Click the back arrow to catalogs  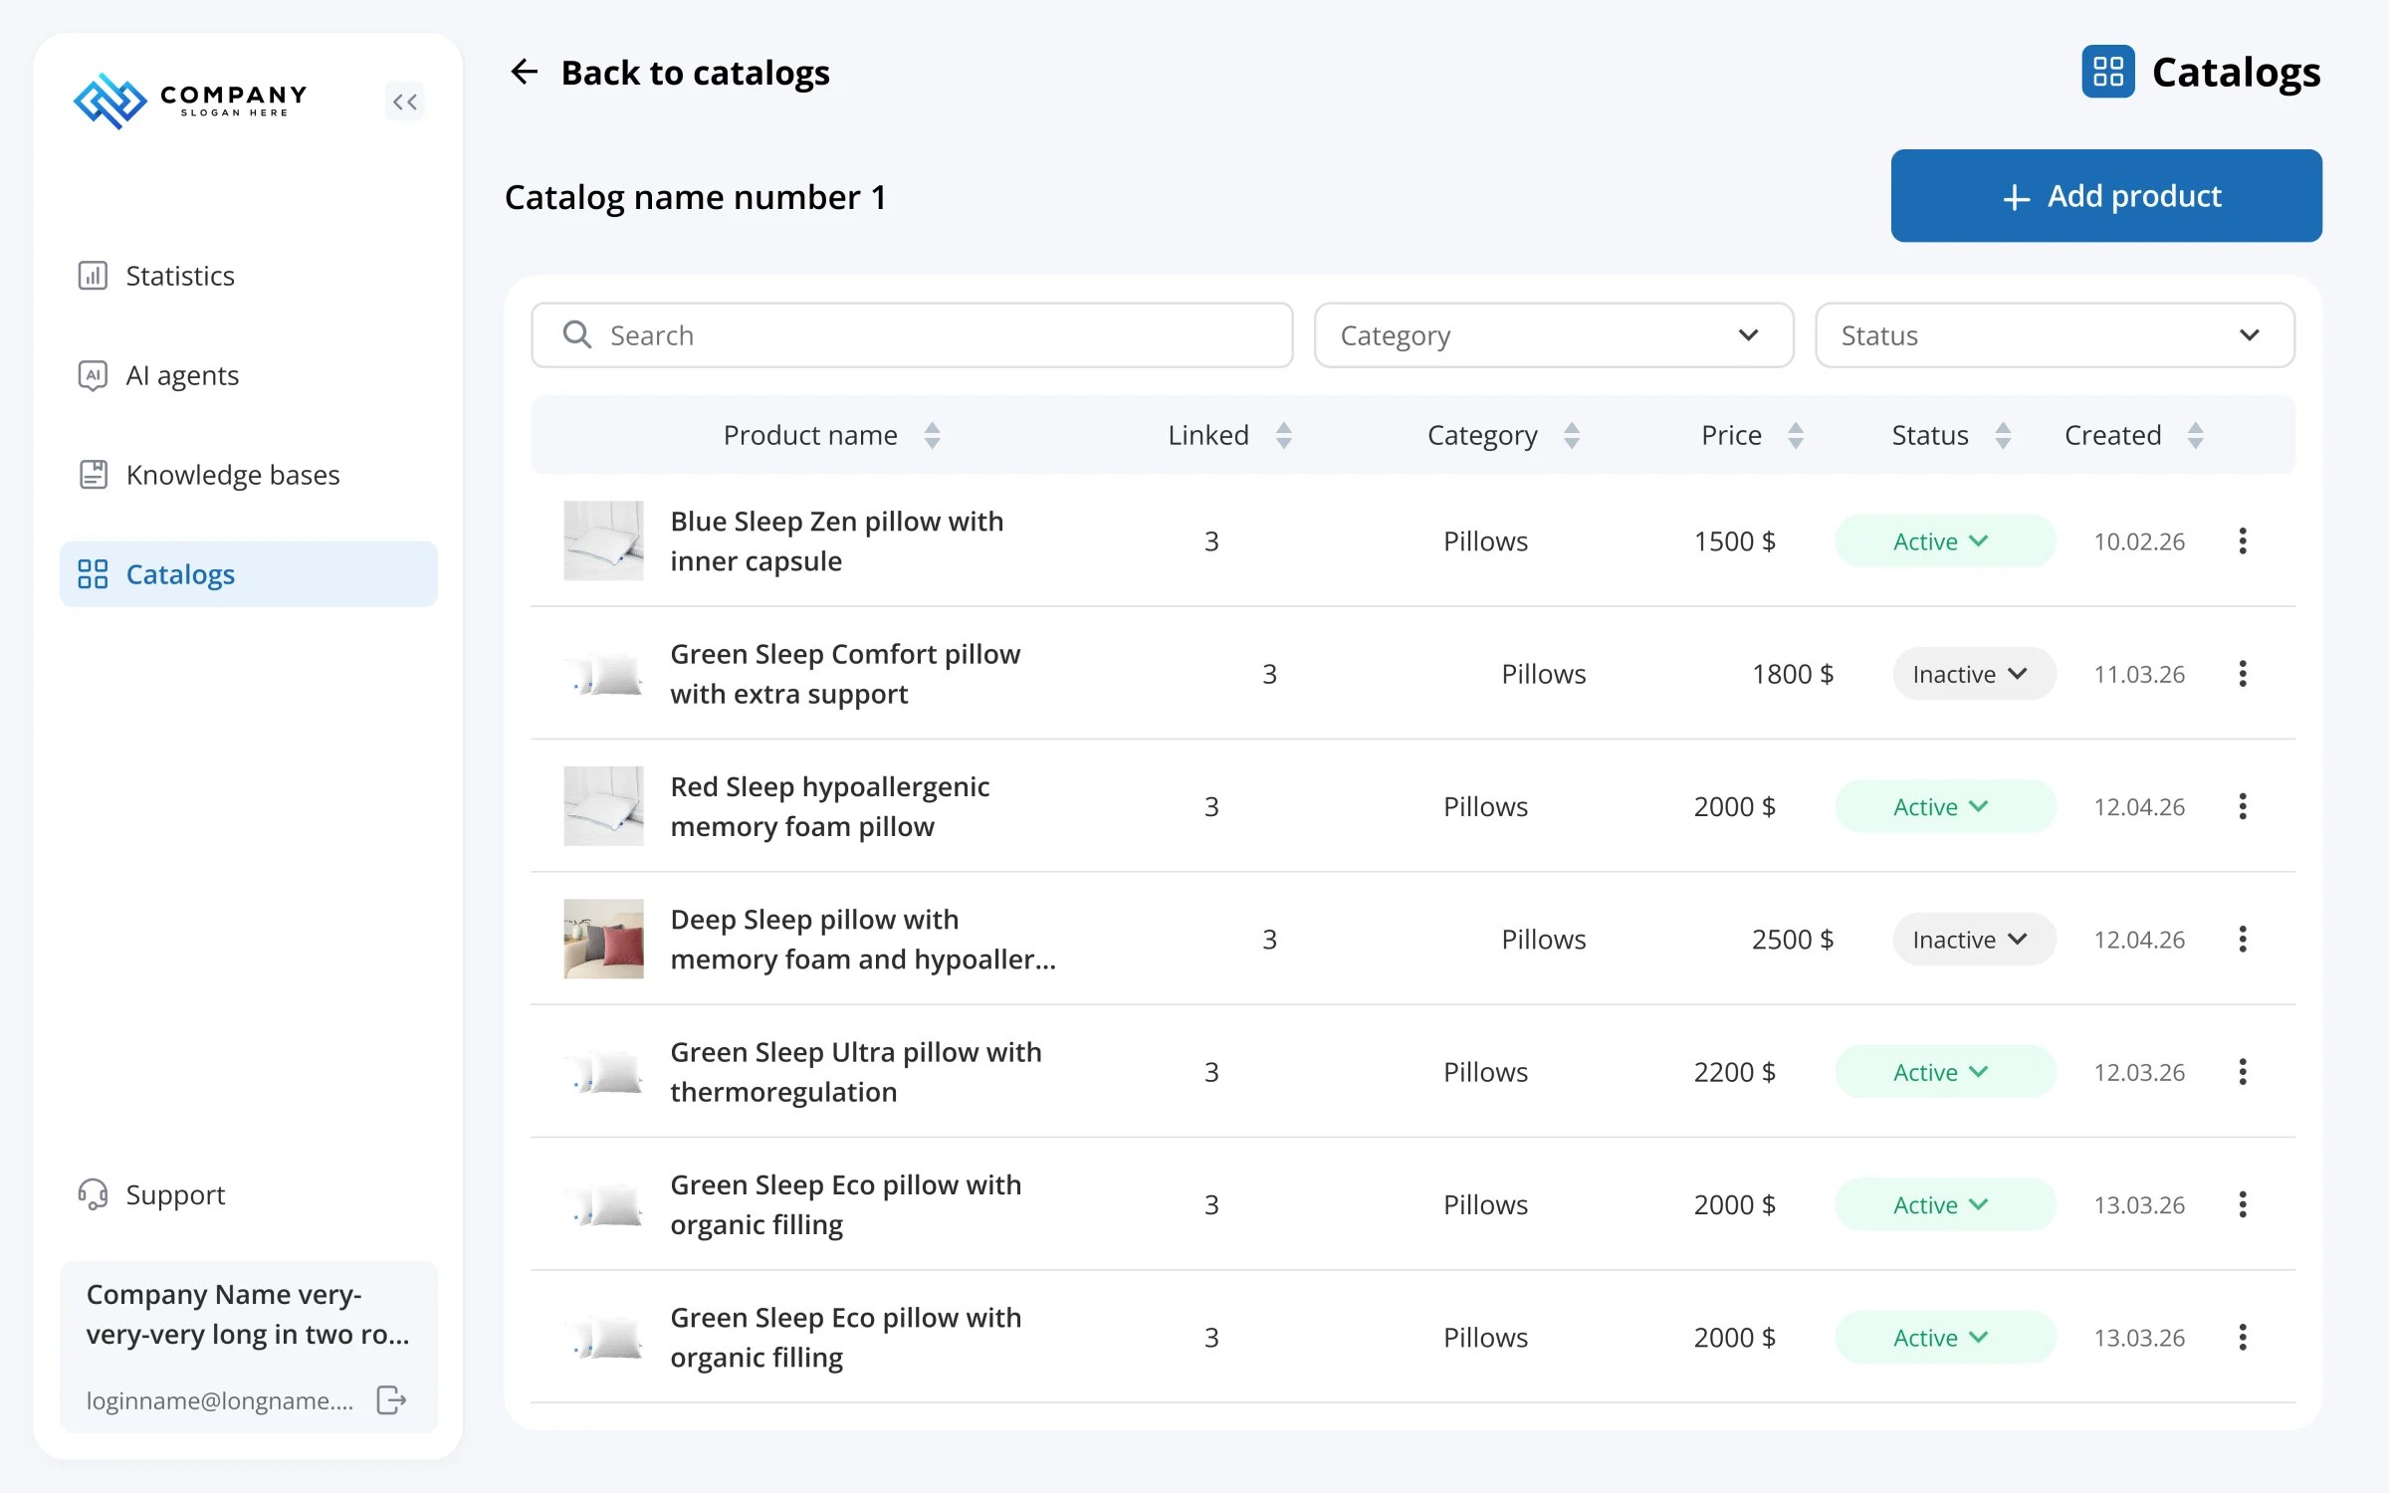[x=525, y=72]
